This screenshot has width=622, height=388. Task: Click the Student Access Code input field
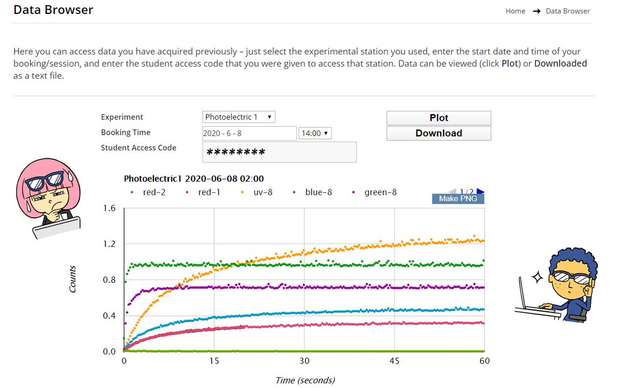point(279,151)
